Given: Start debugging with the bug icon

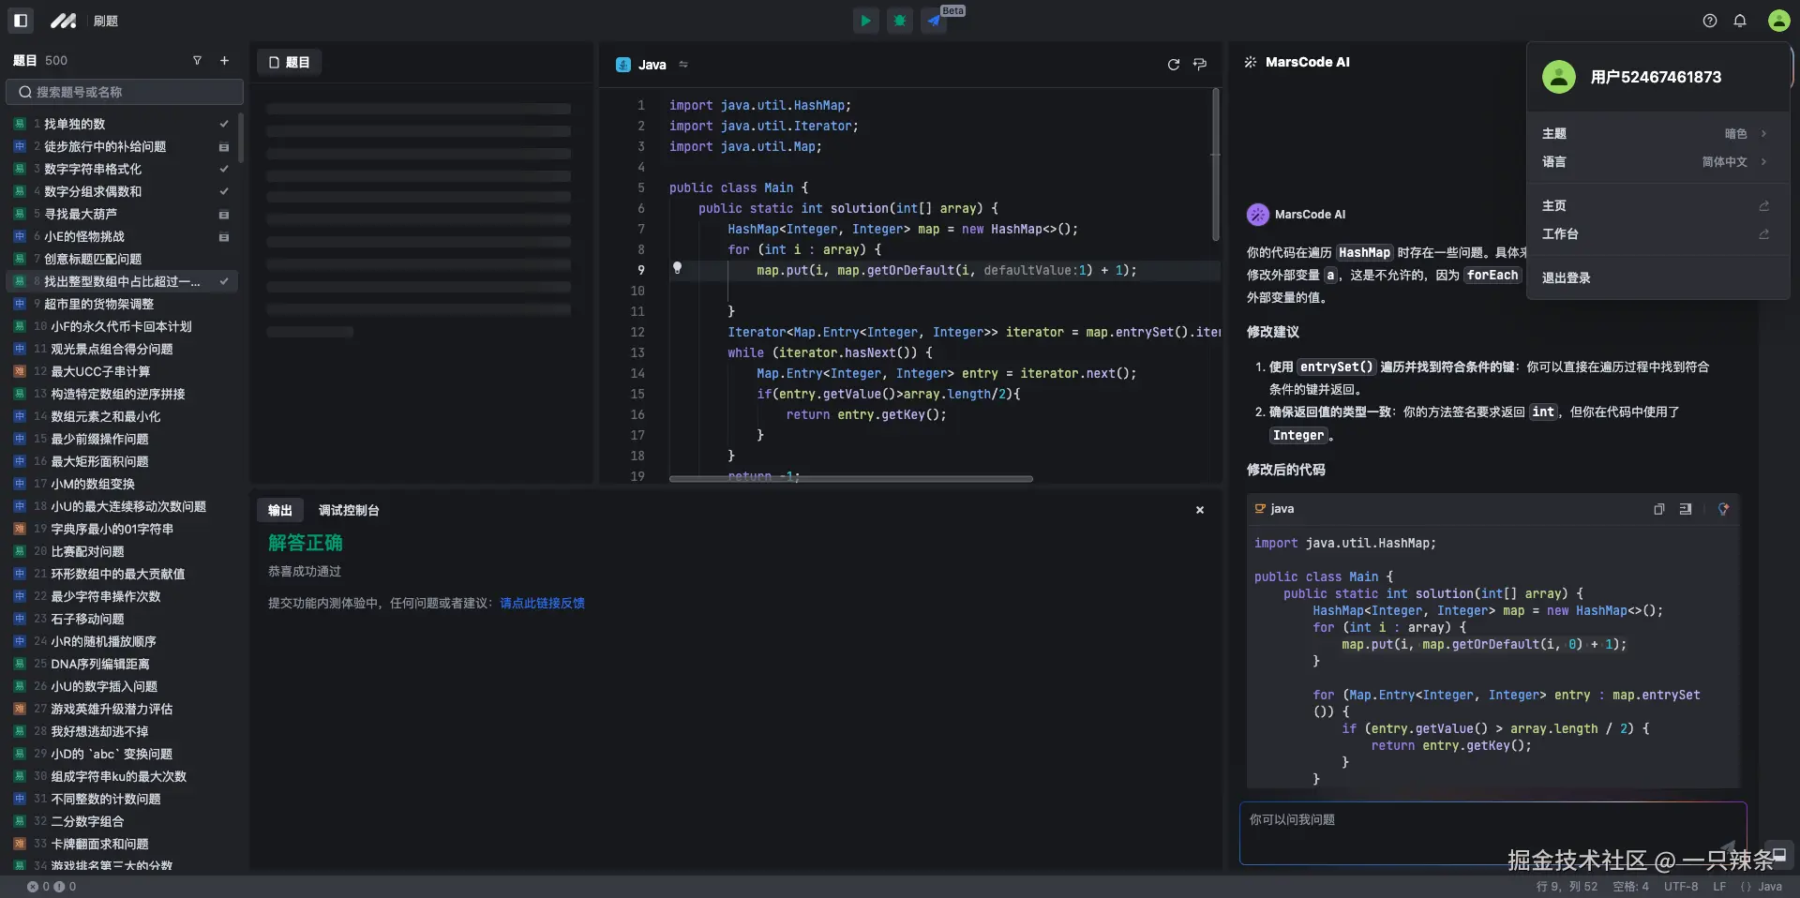Looking at the screenshot, I should pyautogui.click(x=900, y=21).
